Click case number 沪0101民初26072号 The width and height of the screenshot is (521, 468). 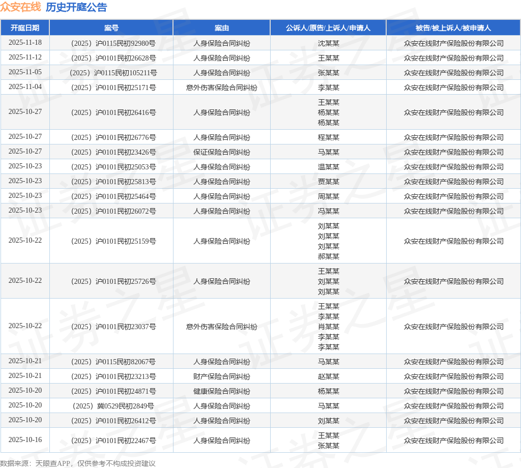[113, 211]
